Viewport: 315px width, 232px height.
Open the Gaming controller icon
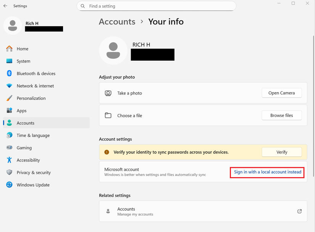9,147
